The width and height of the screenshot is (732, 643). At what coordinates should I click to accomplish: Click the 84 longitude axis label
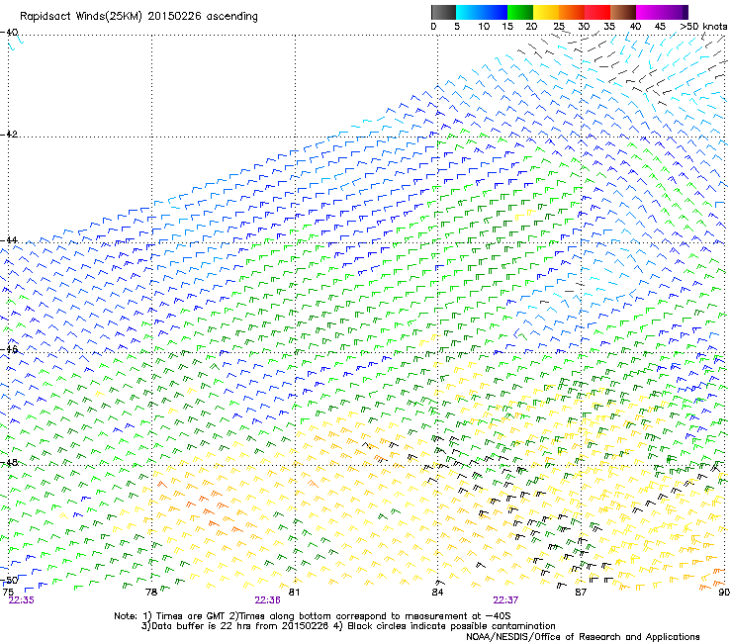[x=437, y=593]
